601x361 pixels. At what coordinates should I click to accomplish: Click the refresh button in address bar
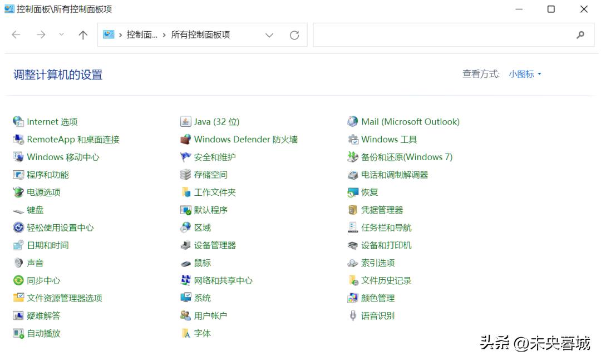[x=294, y=34]
